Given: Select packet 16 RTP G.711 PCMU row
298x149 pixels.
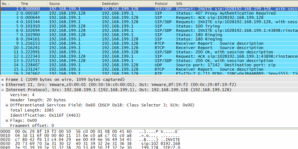Looking at the screenshot, I should point(149,73).
